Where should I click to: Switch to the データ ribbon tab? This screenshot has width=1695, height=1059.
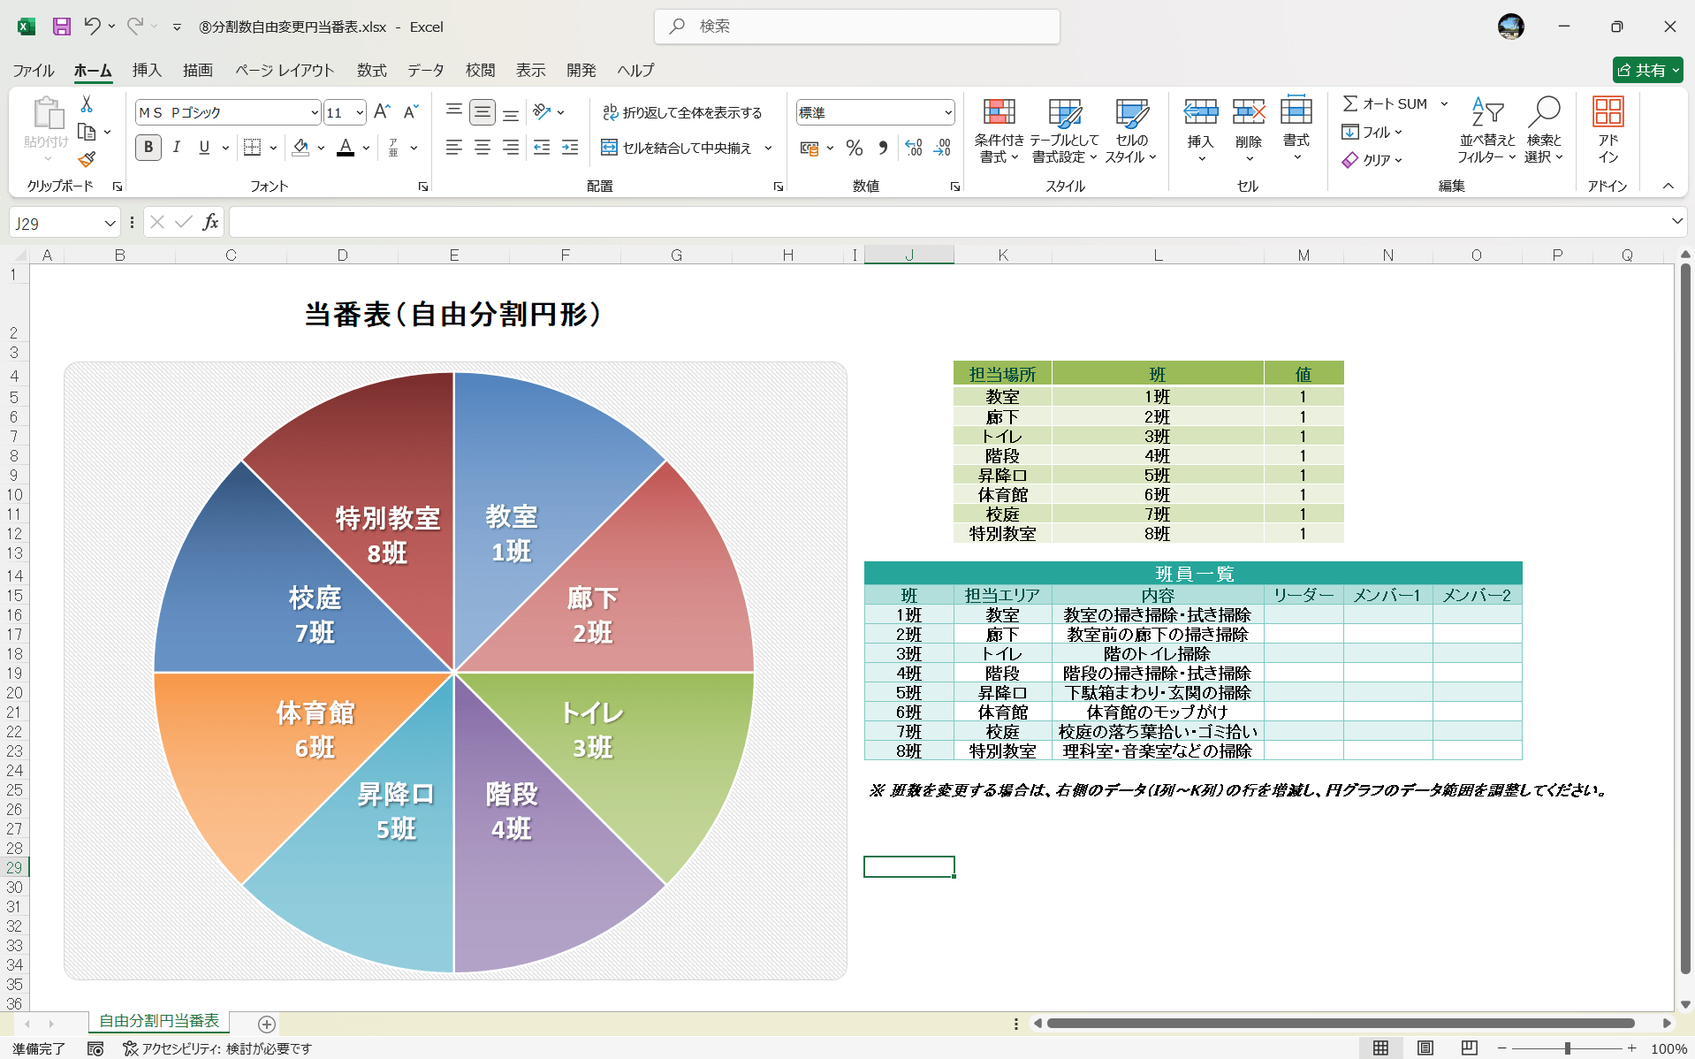tap(424, 70)
